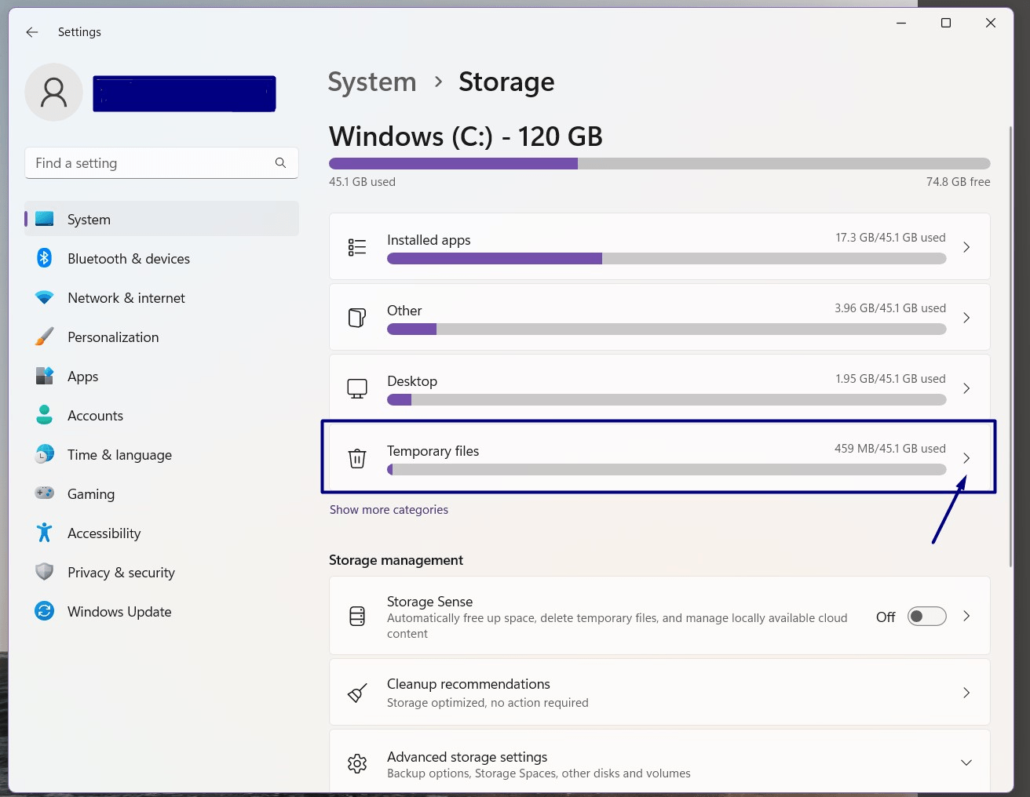Image resolution: width=1030 pixels, height=797 pixels.
Task: Open Network & internet settings
Action: (162, 297)
